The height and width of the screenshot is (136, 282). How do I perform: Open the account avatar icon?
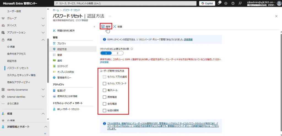[279, 3]
